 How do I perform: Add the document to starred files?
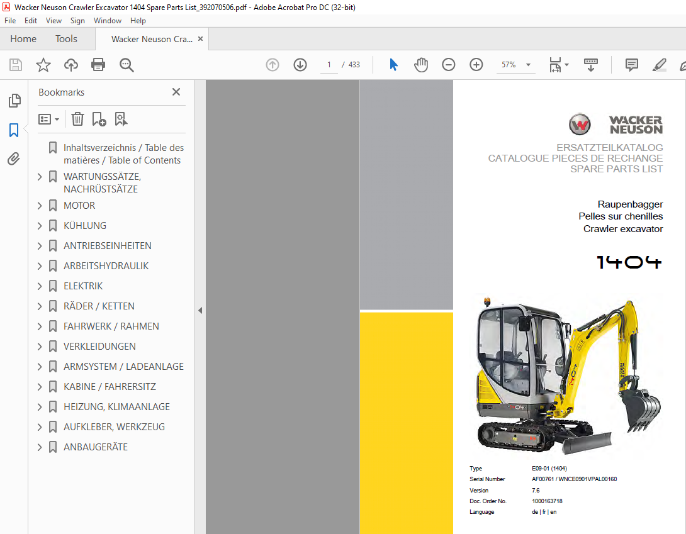[x=43, y=65]
